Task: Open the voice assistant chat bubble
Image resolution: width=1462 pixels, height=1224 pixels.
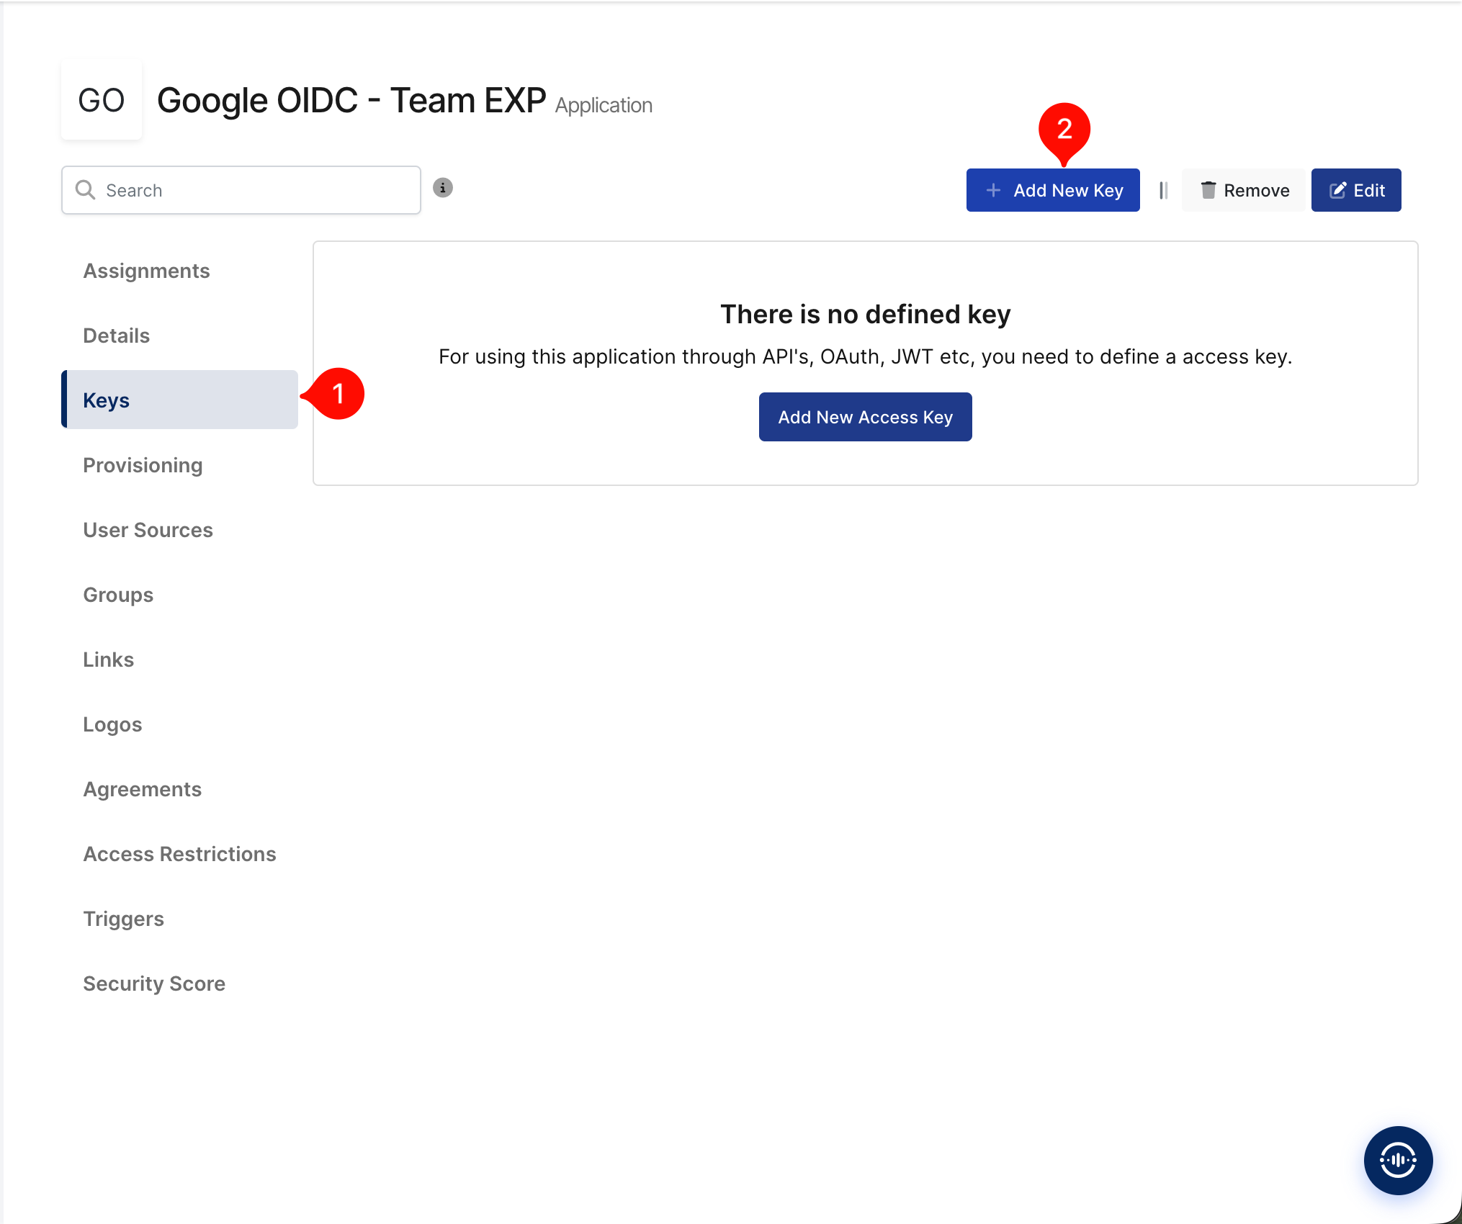Action: click(1398, 1160)
